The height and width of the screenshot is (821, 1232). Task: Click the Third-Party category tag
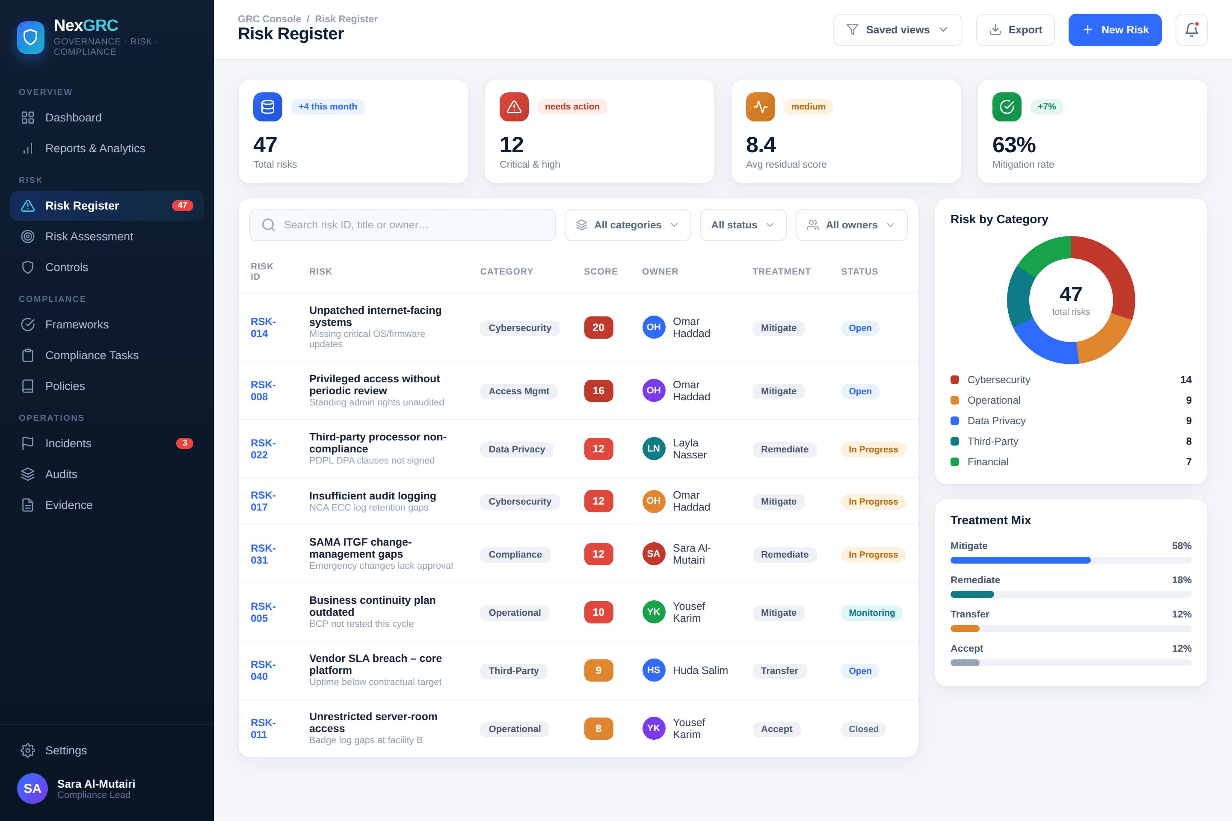click(x=514, y=671)
